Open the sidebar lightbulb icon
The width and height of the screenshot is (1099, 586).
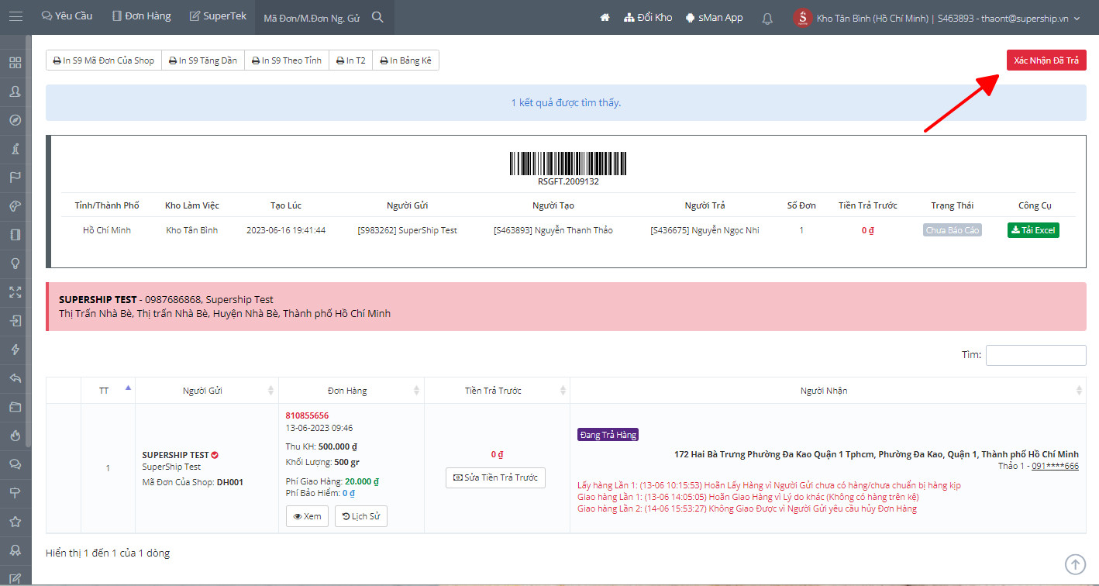[15, 264]
